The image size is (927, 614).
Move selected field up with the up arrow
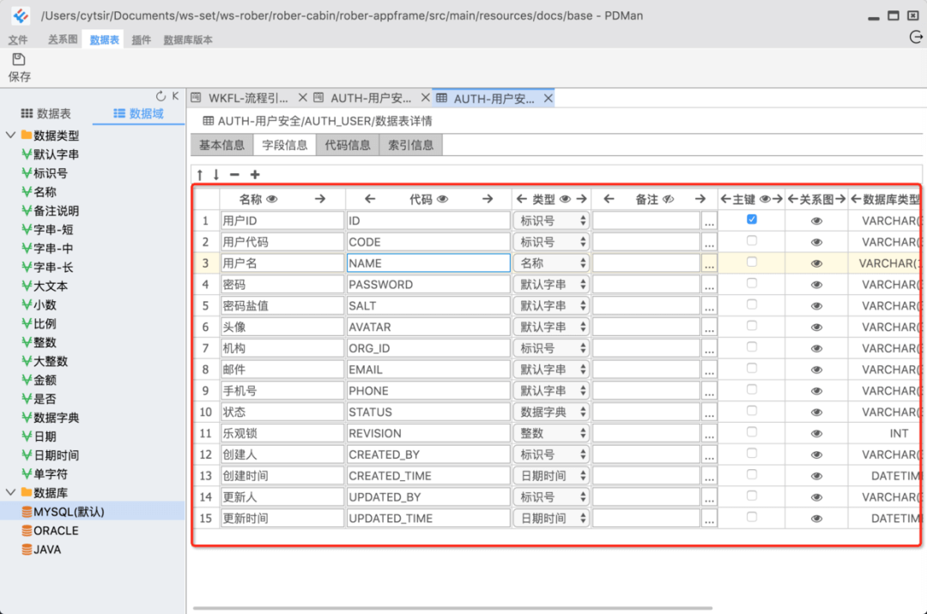coord(200,175)
